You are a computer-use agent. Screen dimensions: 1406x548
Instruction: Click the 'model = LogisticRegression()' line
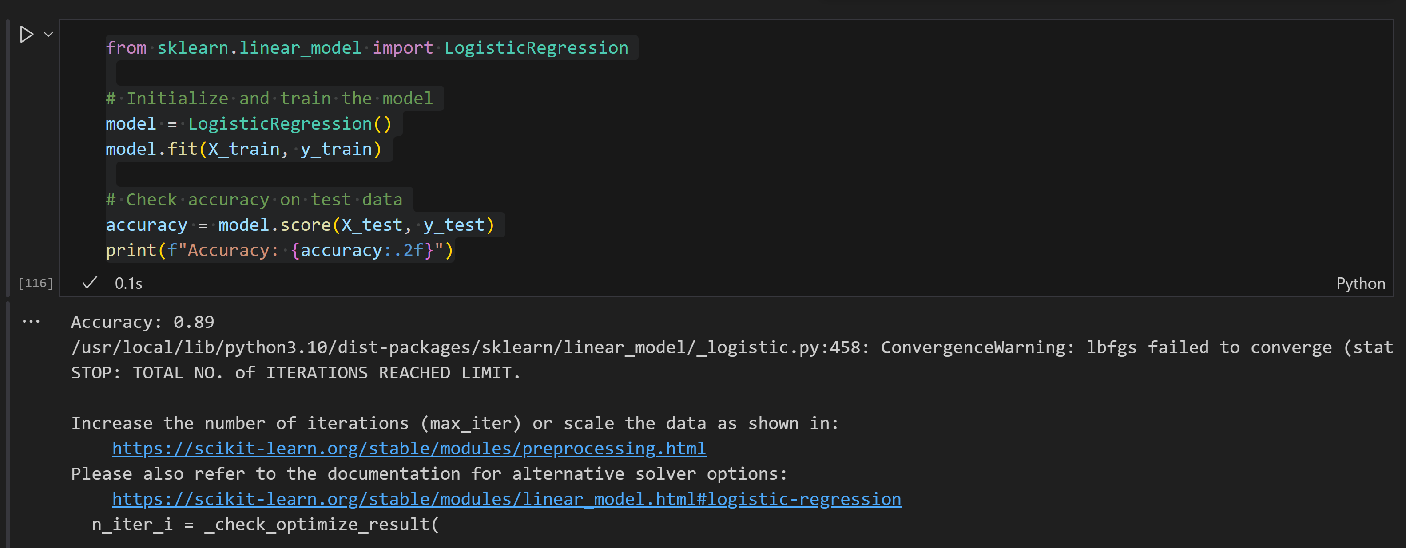pos(249,124)
